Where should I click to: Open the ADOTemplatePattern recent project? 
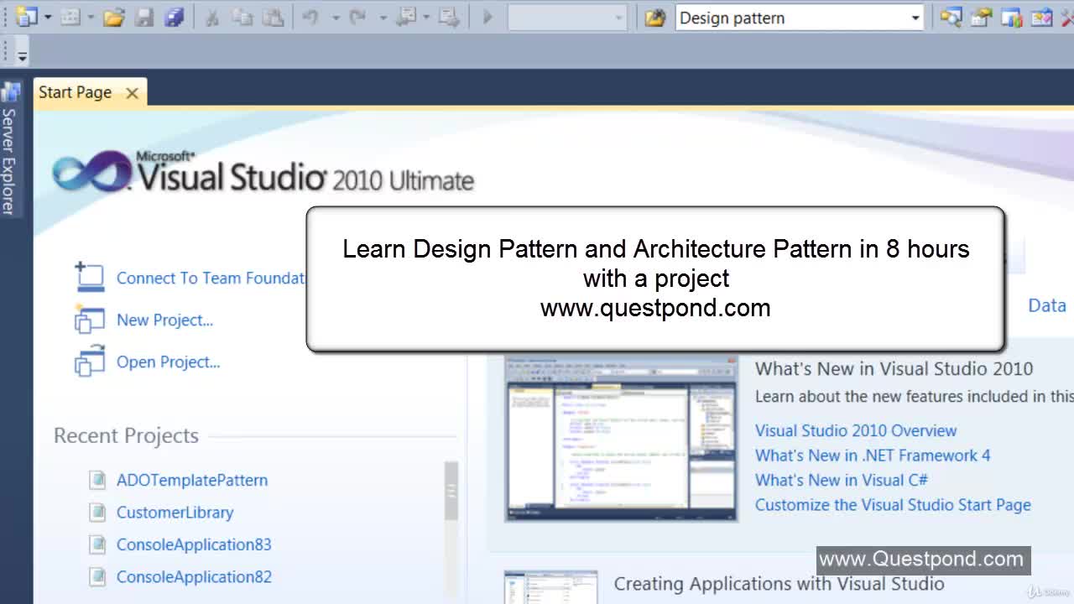pyautogui.click(x=192, y=480)
